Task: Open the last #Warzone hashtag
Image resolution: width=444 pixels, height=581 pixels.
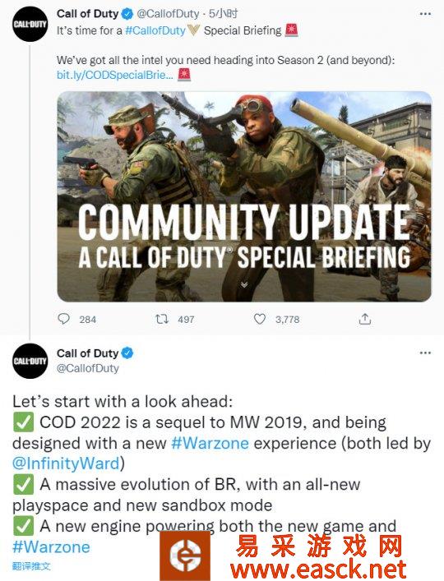Action: (51, 547)
